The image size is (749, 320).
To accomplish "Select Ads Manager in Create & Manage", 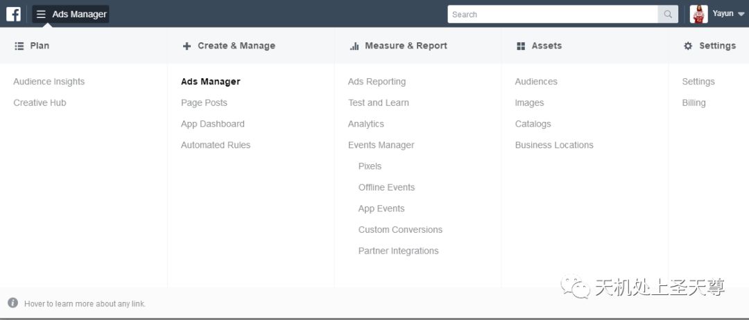I will point(210,82).
